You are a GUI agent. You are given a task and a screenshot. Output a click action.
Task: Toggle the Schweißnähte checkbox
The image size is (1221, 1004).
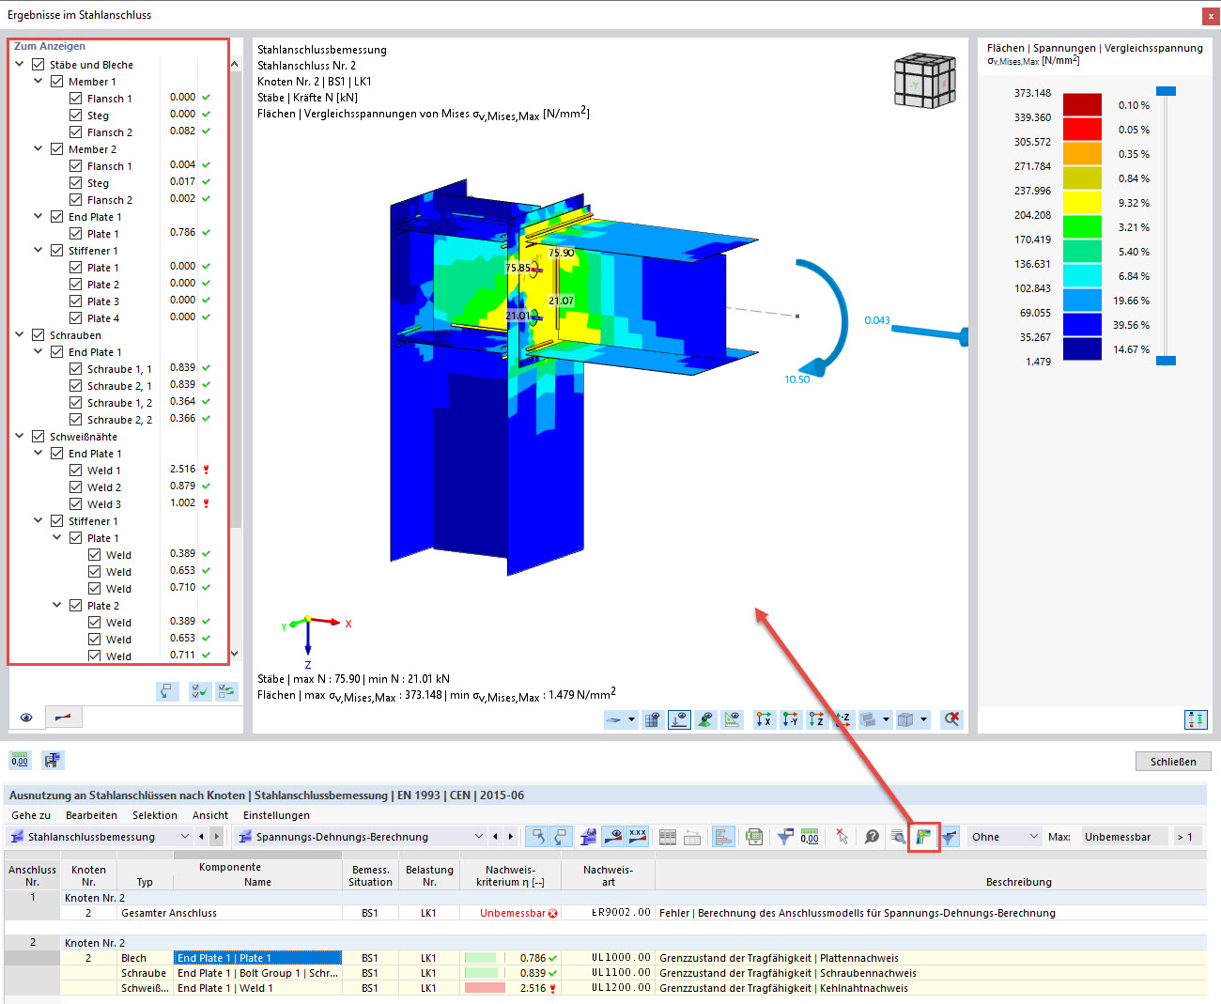39,437
